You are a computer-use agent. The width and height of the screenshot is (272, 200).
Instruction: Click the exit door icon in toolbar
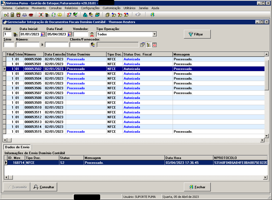click(152, 15)
